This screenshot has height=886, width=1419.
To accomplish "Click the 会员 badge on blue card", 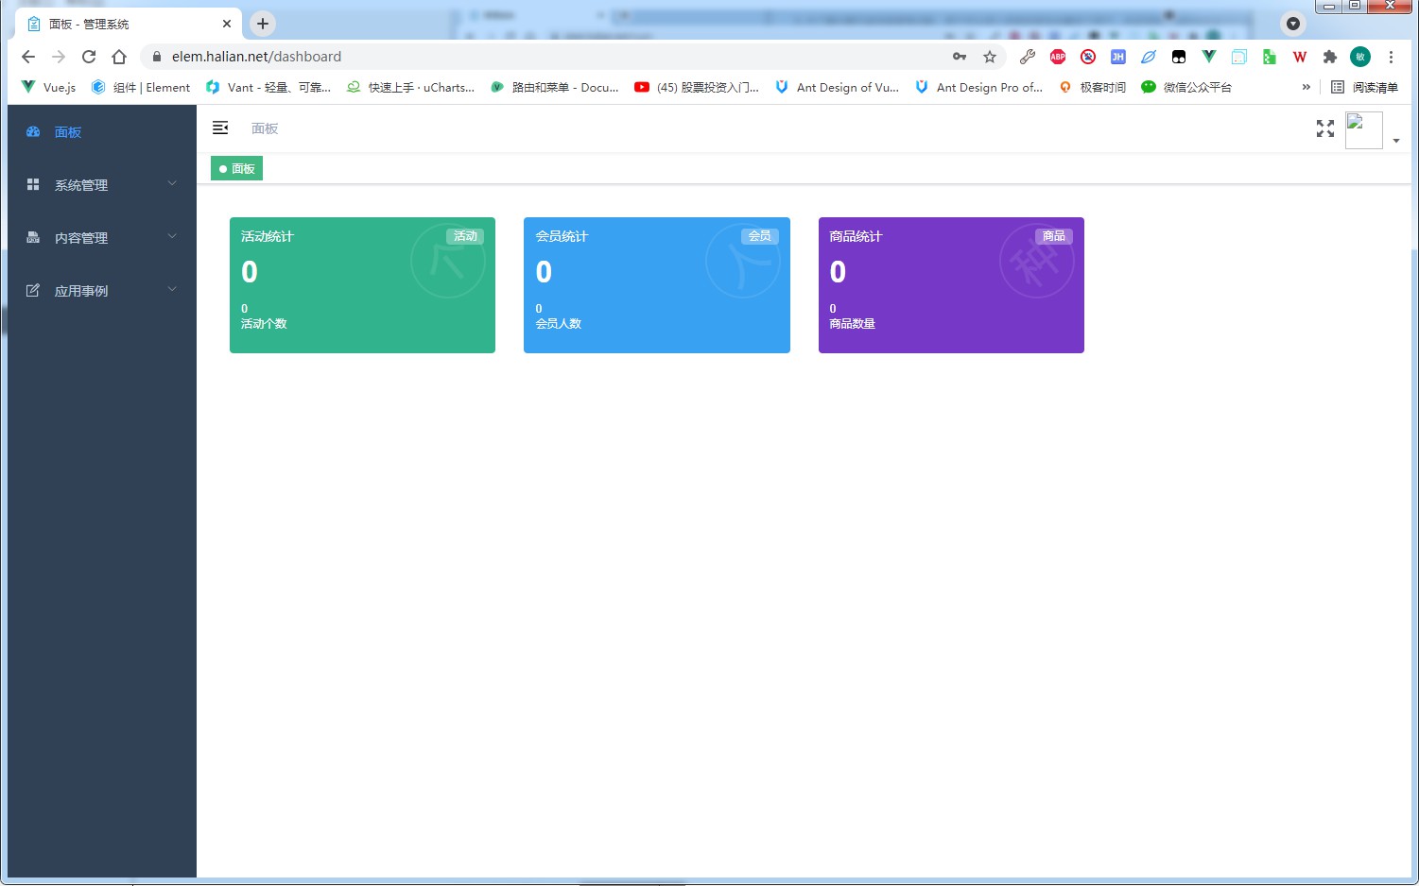I will click(759, 236).
